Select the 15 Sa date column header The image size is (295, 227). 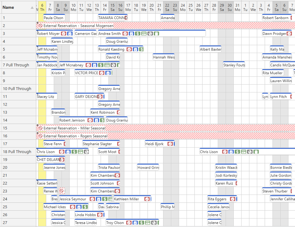point(112,7)
